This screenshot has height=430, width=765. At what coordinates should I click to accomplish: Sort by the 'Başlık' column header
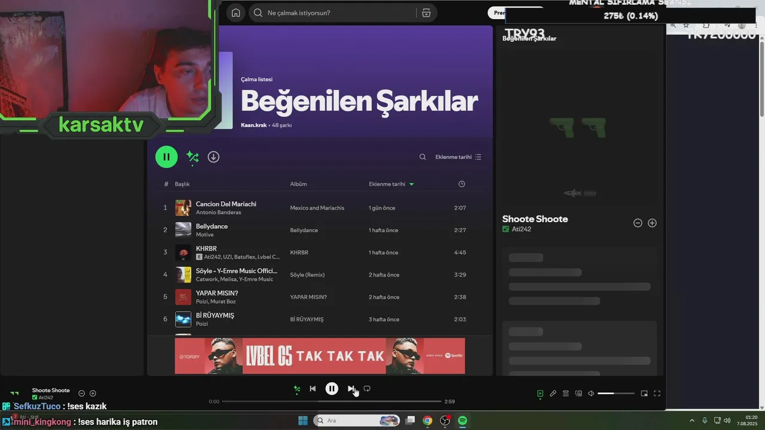pyautogui.click(x=182, y=184)
